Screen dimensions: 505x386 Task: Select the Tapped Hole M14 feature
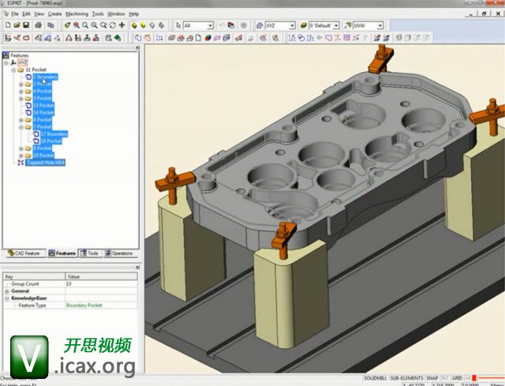click(x=45, y=163)
